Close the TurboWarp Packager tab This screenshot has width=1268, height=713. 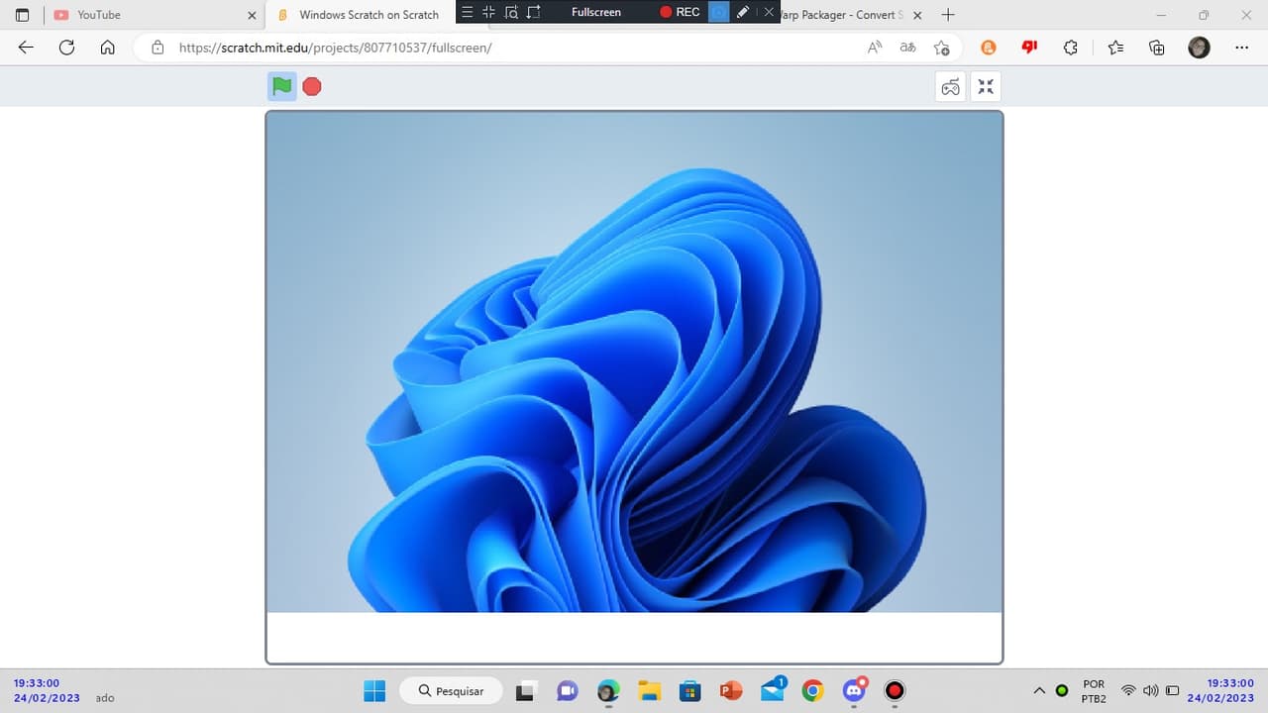click(916, 15)
